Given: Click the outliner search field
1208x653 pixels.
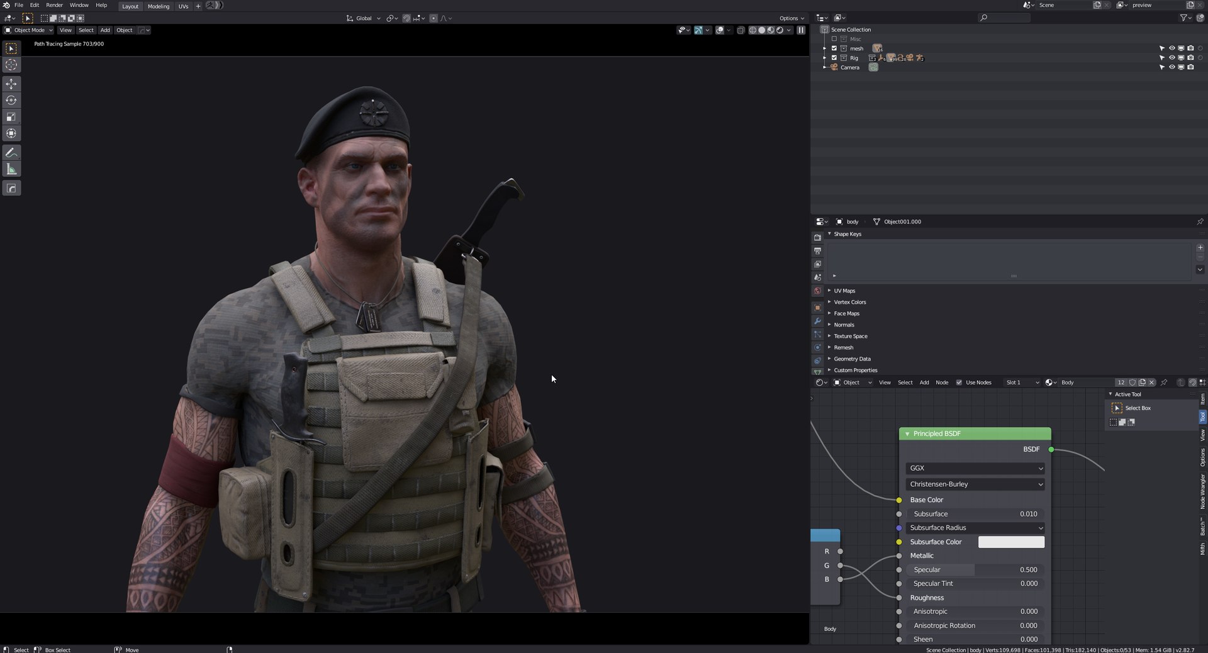Looking at the screenshot, I should [1004, 18].
